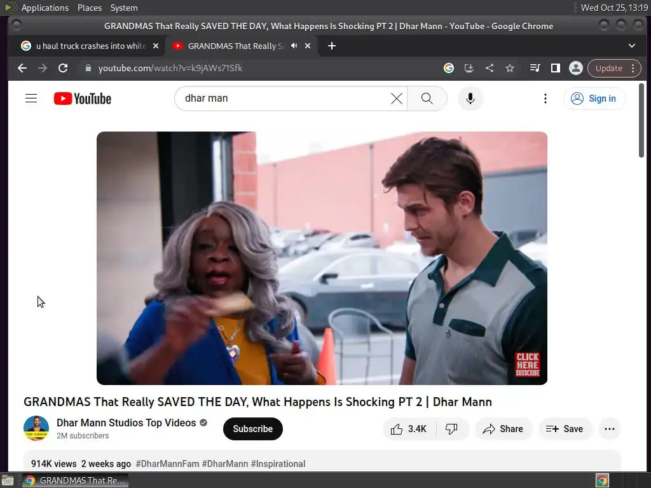
Task: Click the #DharMann hashtag
Action: [x=224, y=463]
